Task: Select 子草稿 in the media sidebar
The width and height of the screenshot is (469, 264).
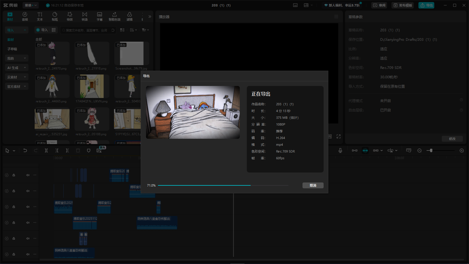Action: (x=12, y=49)
